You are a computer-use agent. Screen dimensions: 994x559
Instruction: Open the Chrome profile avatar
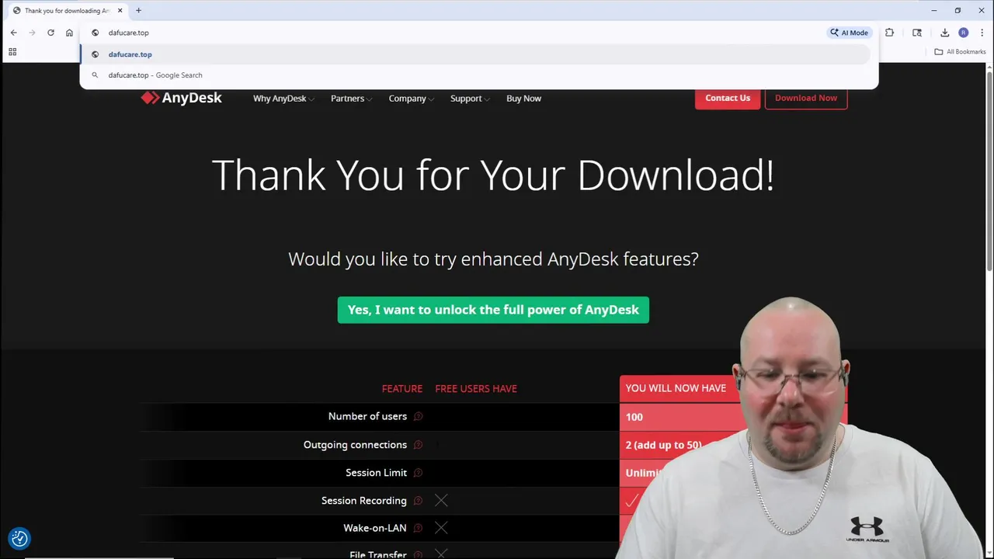(x=963, y=33)
